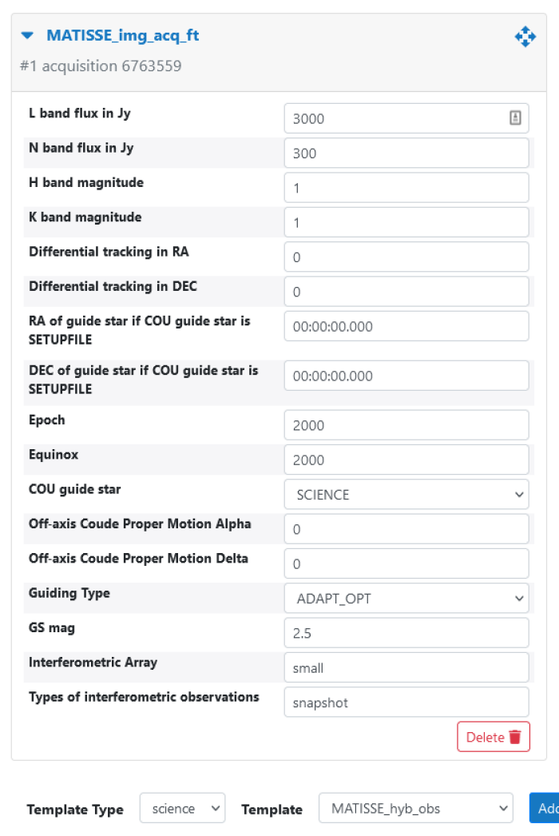559x836 pixels.
Task: Click the Types of interferometric observations field
Action: 406,703
